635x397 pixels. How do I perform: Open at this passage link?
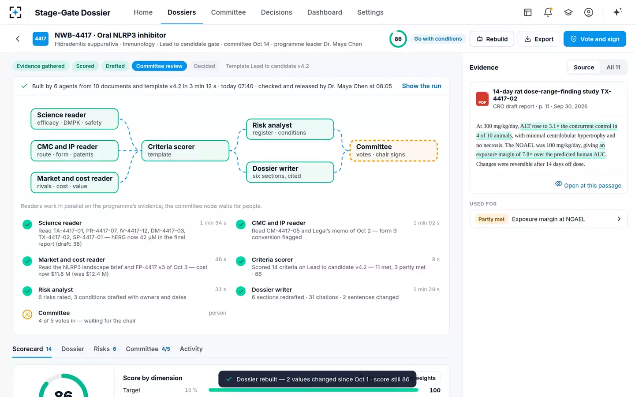click(x=588, y=185)
